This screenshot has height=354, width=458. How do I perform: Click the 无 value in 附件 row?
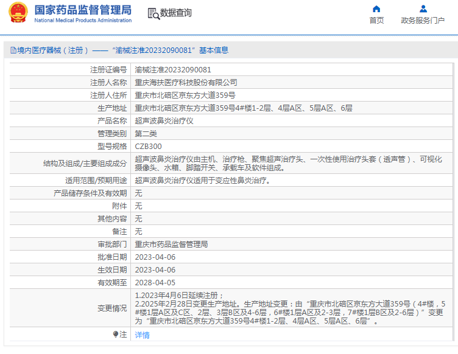138,206
